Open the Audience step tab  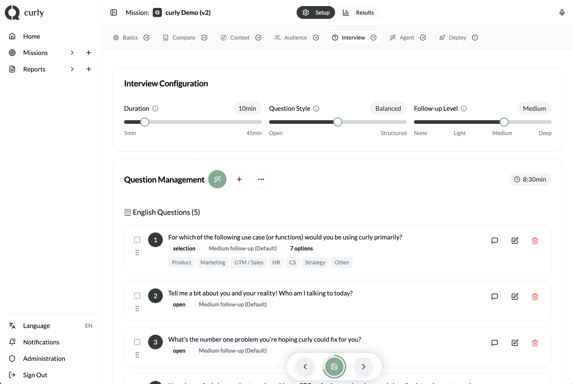pyautogui.click(x=297, y=37)
